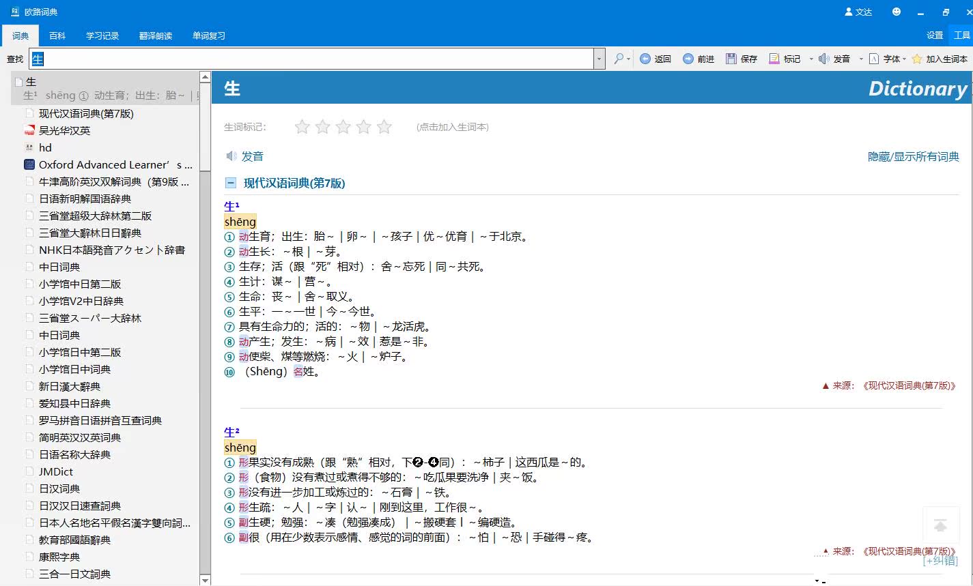Open the 学习记录 tab
Image resolution: width=973 pixels, height=586 pixels.
(102, 35)
